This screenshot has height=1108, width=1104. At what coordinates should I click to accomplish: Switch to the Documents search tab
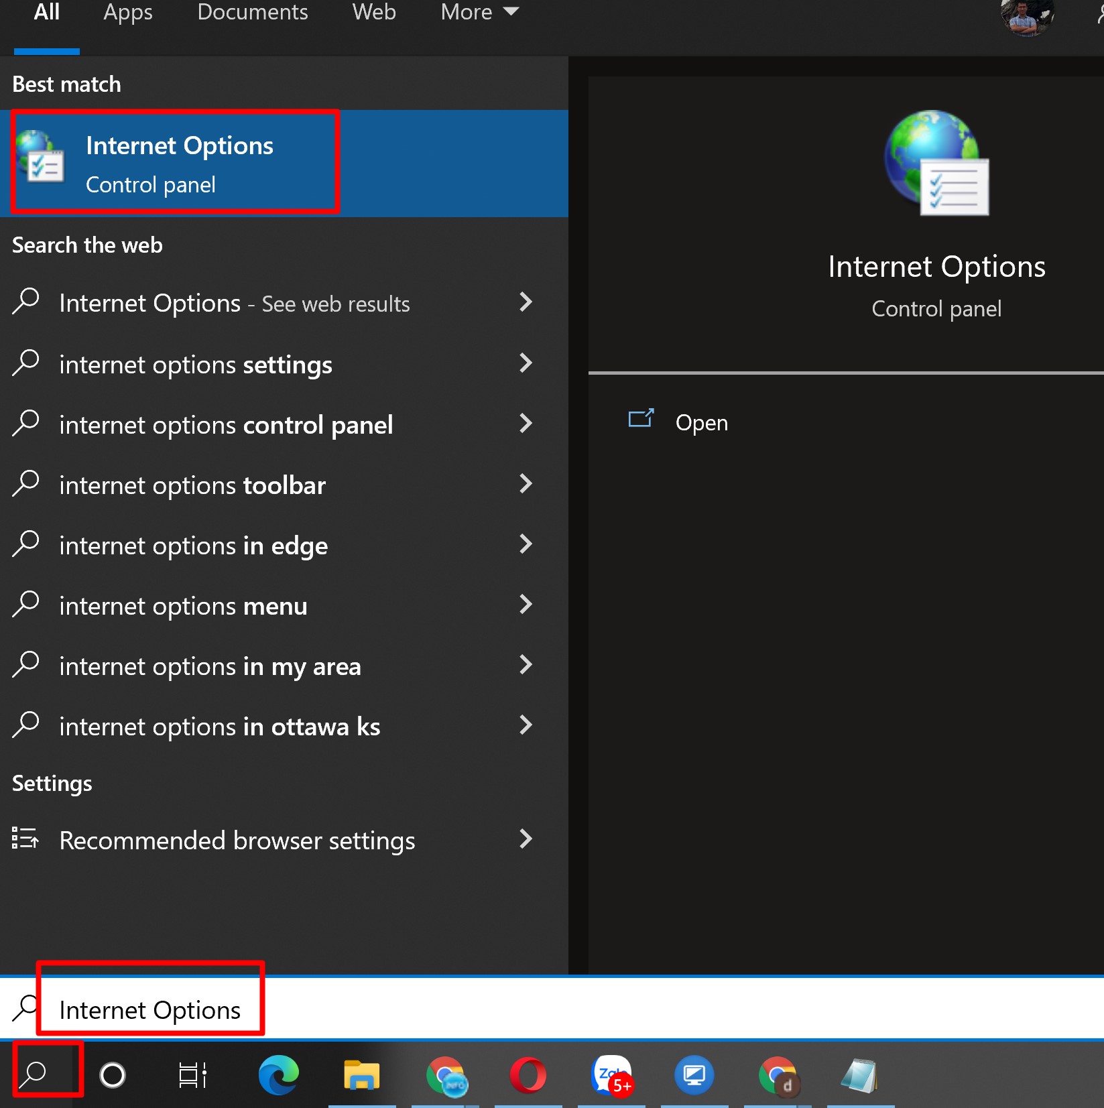252,12
